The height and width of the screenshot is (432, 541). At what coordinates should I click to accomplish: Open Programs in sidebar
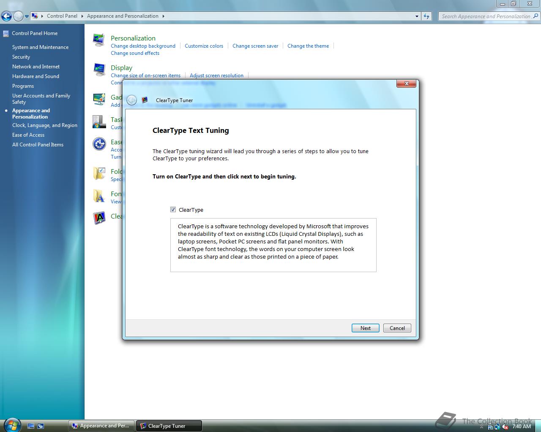[23, 86]
